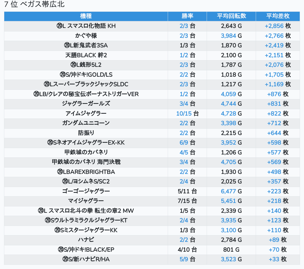Click the アイムジャグラー machine name

pos(86,113)
